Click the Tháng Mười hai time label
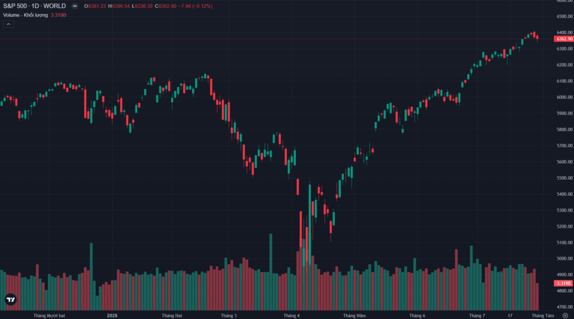Screen dimensions: 574x319 pyautogui.click(x=49, y=316)
